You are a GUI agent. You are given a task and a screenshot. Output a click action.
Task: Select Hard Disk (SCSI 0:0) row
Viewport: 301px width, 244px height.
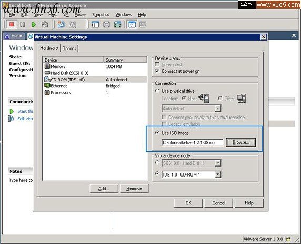coord(95,73)
